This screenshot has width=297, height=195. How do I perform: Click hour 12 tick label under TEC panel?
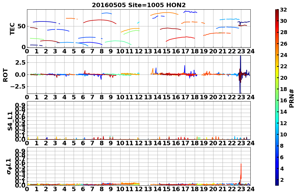coord(139,51)
